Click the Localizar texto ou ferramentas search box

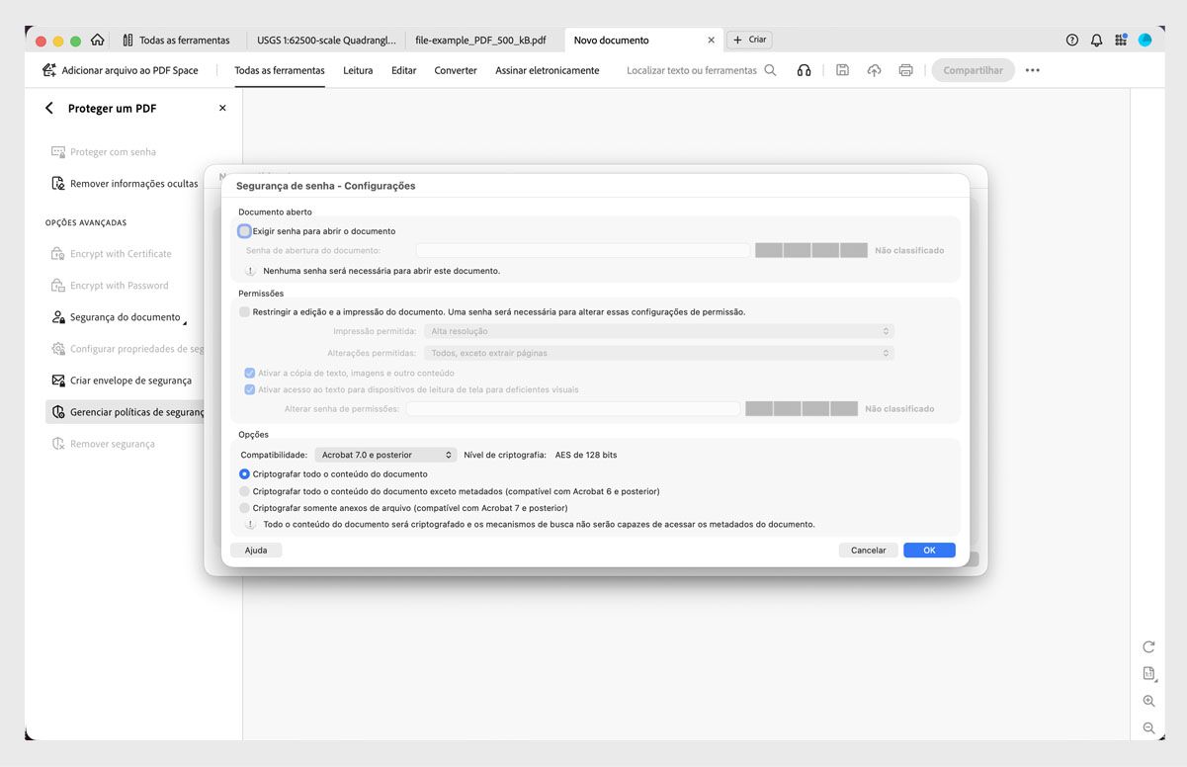(x=692, y=70)
